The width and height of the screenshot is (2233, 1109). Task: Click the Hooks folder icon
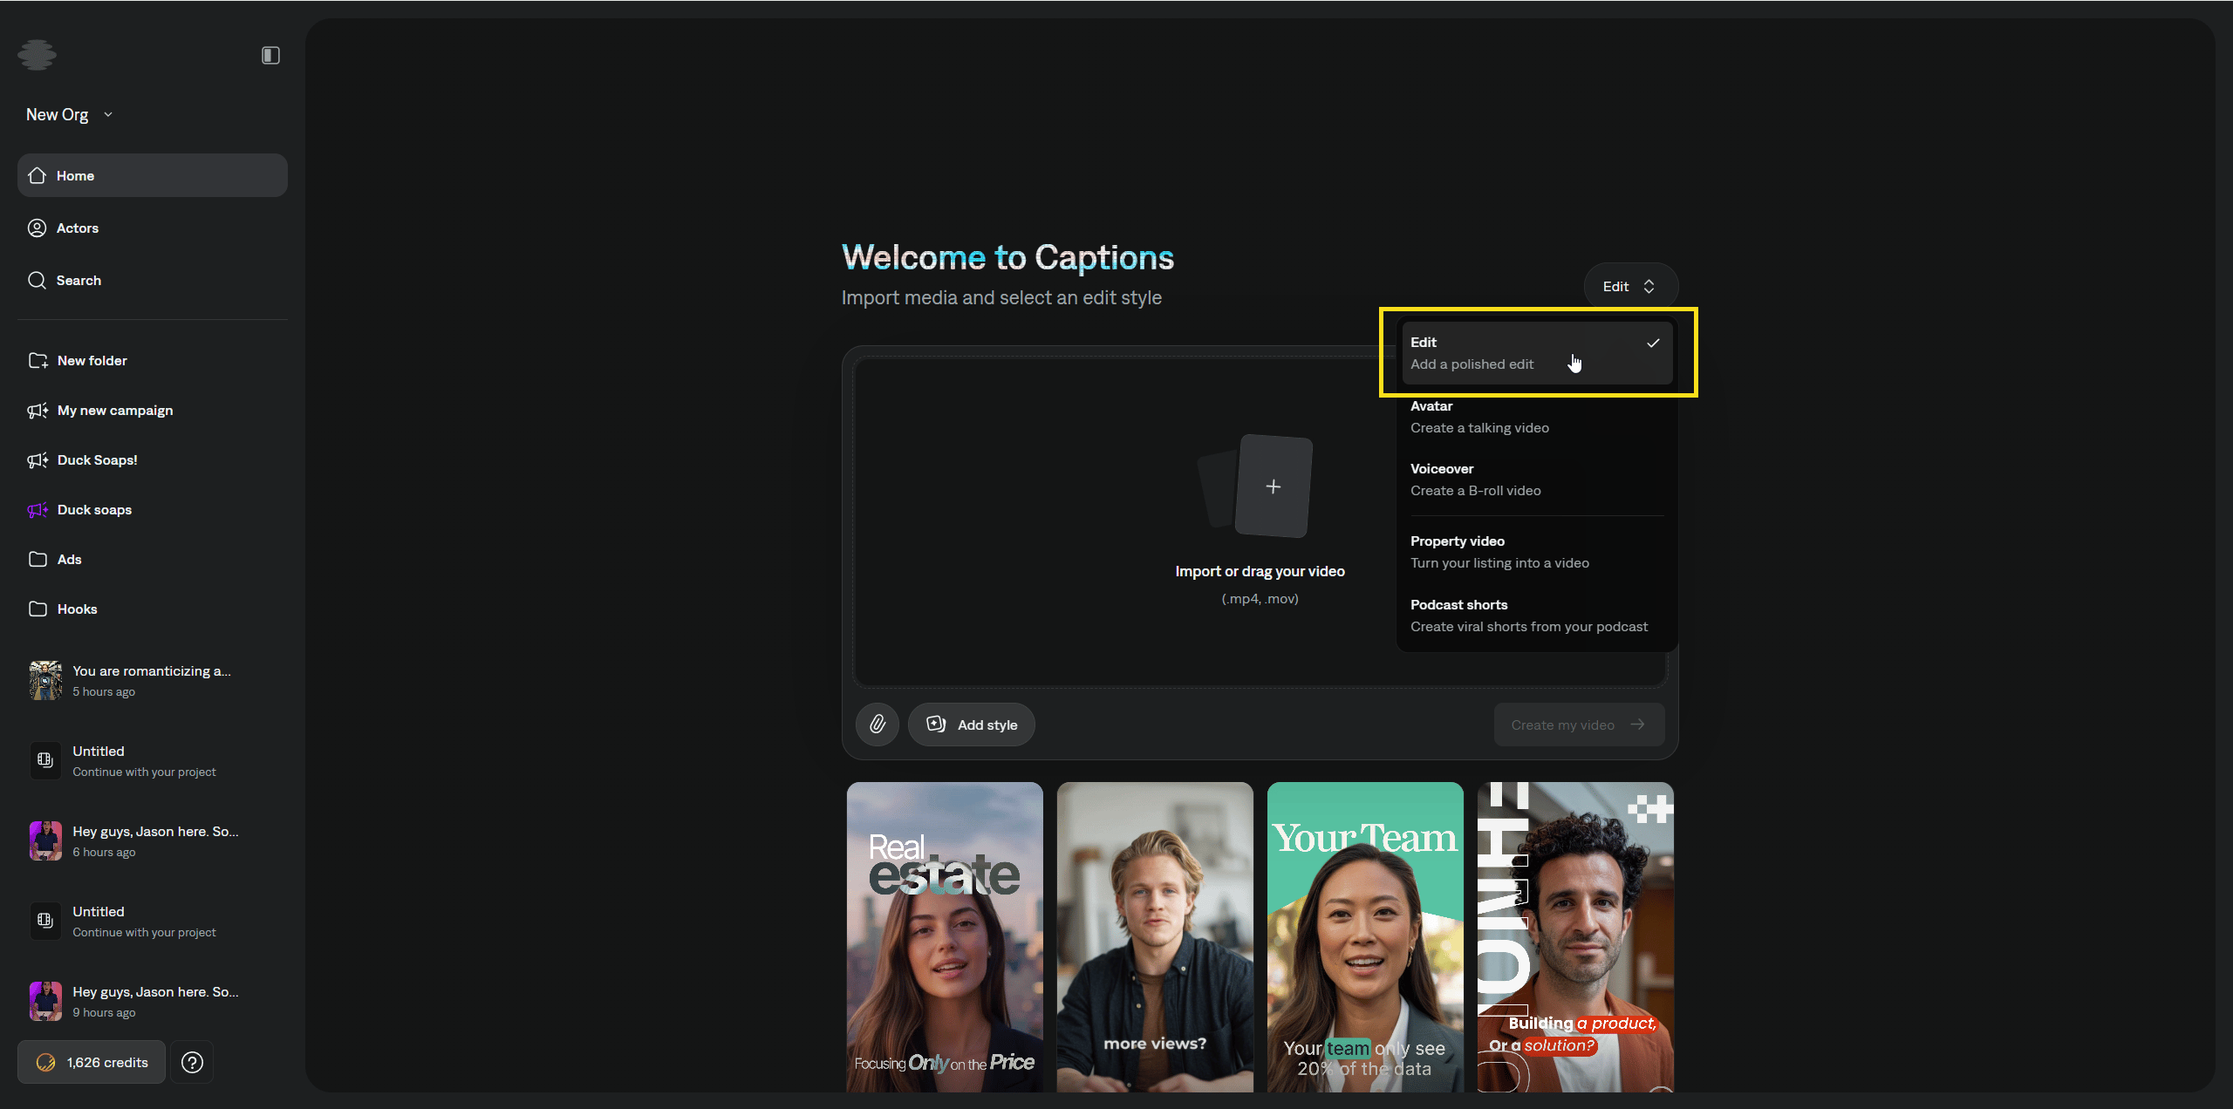click(x=38, y=609)
